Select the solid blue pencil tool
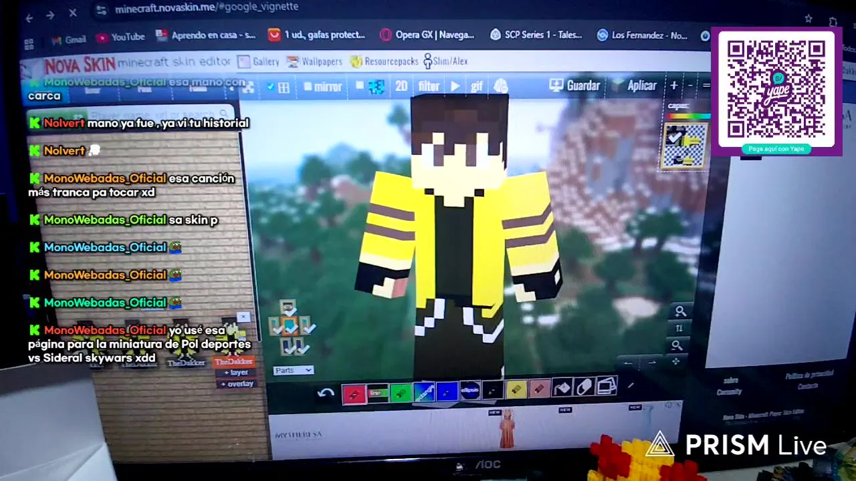This screenshot has height=481, width=856. [x=447, y=391]
